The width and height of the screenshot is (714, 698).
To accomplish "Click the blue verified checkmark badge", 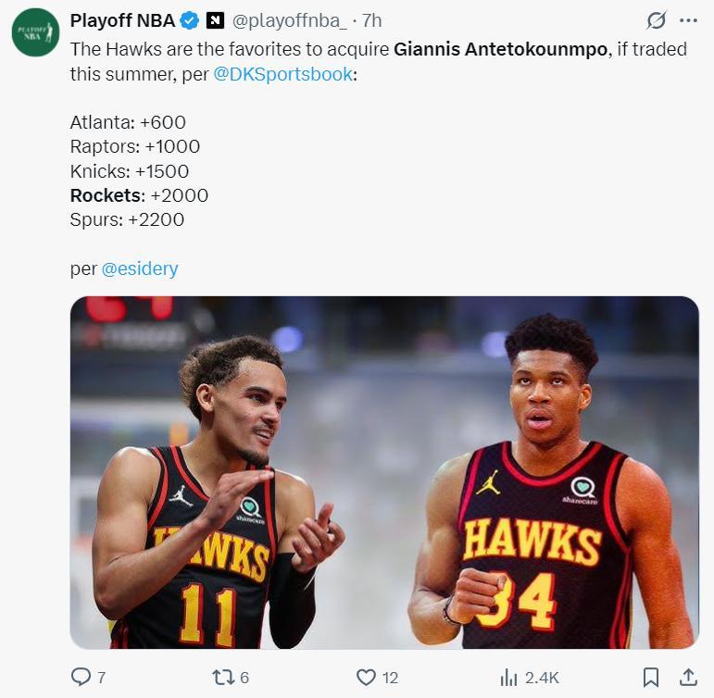I will pos(190,20).
